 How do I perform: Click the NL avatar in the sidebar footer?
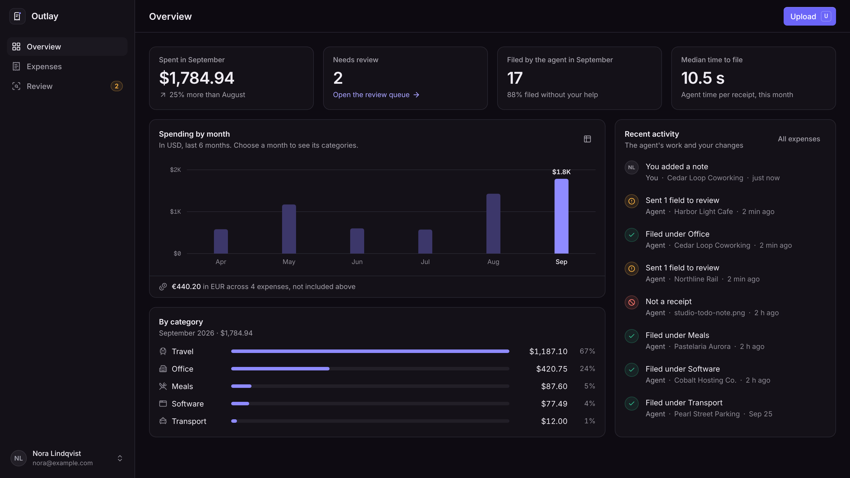coord(18,458)
